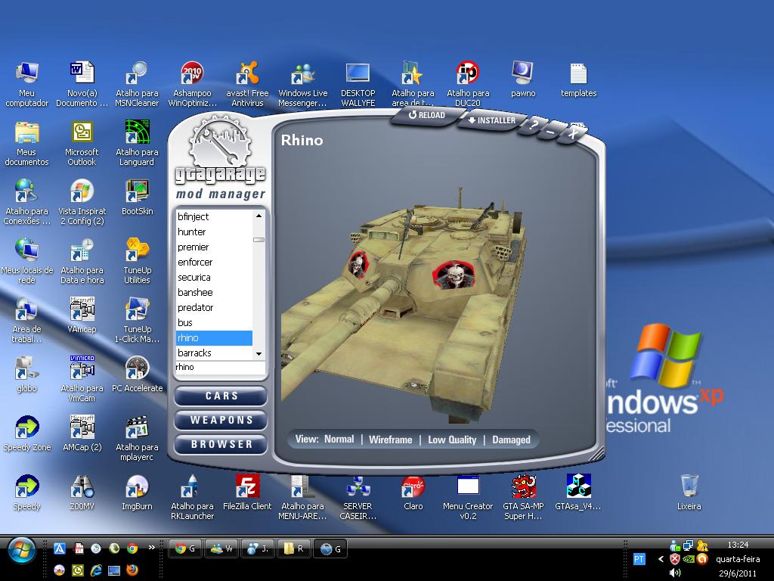Open Vista Inspirat 2 Config icon

pos(82,203)
